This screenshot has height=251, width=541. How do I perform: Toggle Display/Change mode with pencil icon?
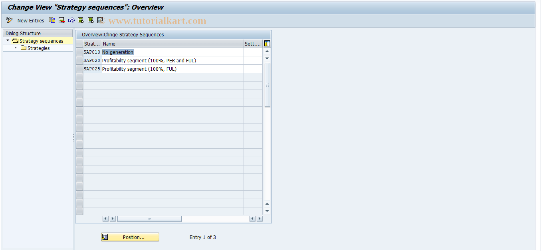9,20
